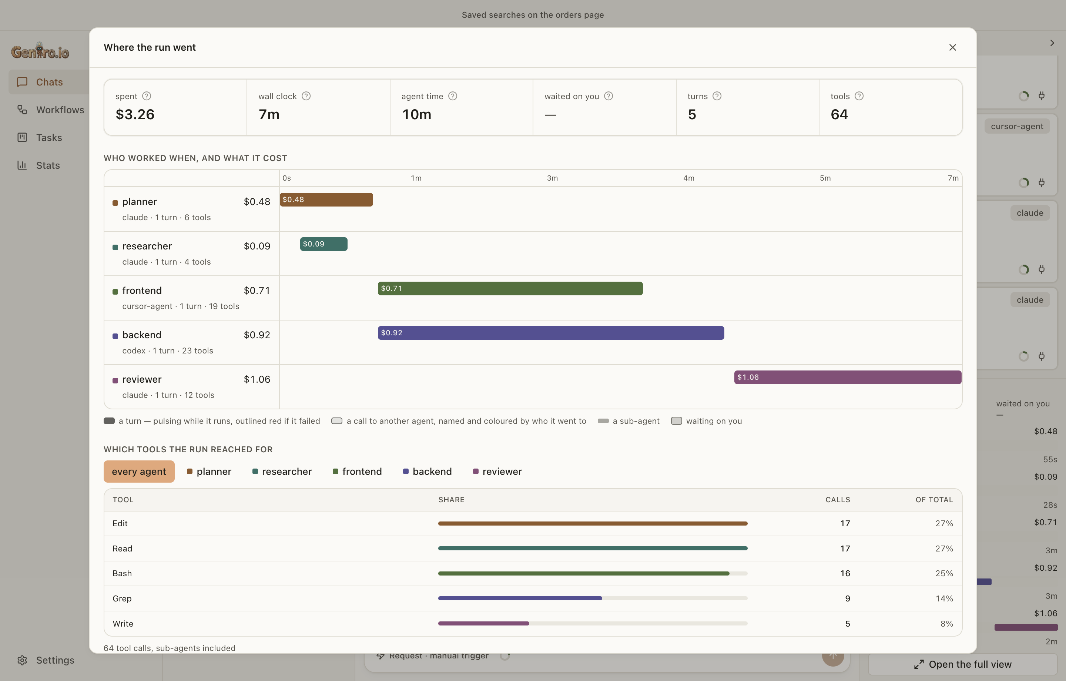Click the wall clock help icon

pos(306,96)
